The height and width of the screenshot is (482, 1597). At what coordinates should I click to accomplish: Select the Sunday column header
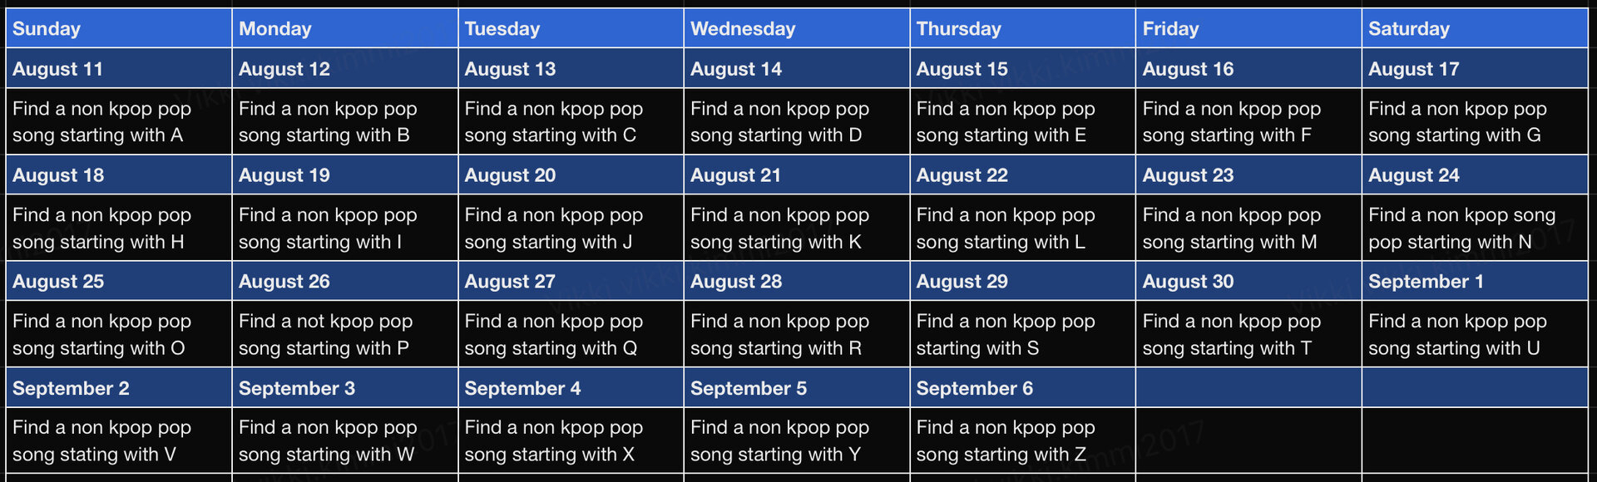click(x=119, y=28)
